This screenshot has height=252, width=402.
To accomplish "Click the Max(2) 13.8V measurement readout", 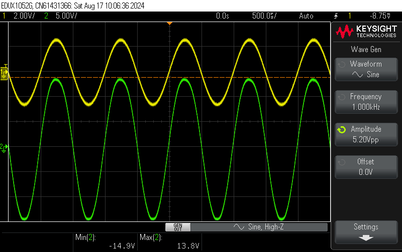I will point(169,241).
